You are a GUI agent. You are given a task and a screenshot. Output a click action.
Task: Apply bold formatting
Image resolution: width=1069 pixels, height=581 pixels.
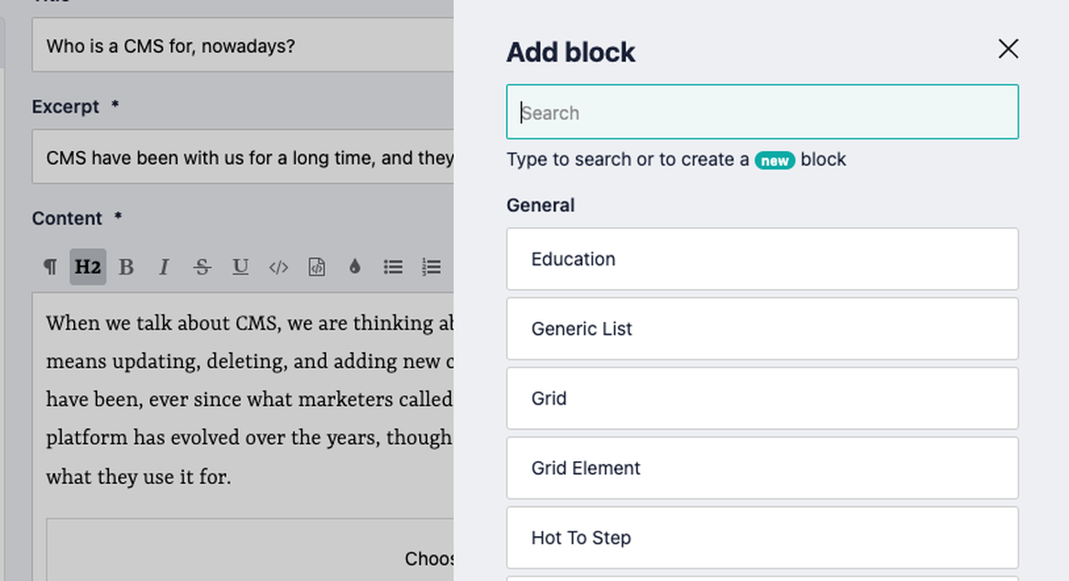pos(126,266)
